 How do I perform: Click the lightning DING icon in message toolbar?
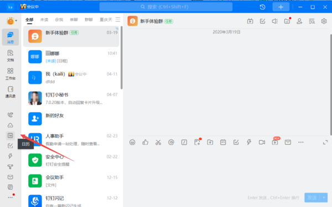[x=249, y=142]
